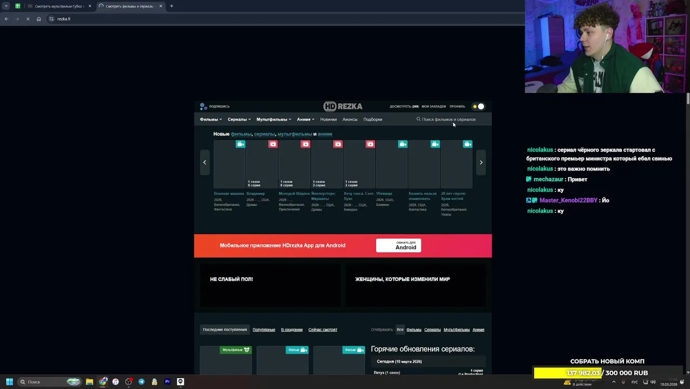Stop page loading in the browser toolbar

point(28,19)
